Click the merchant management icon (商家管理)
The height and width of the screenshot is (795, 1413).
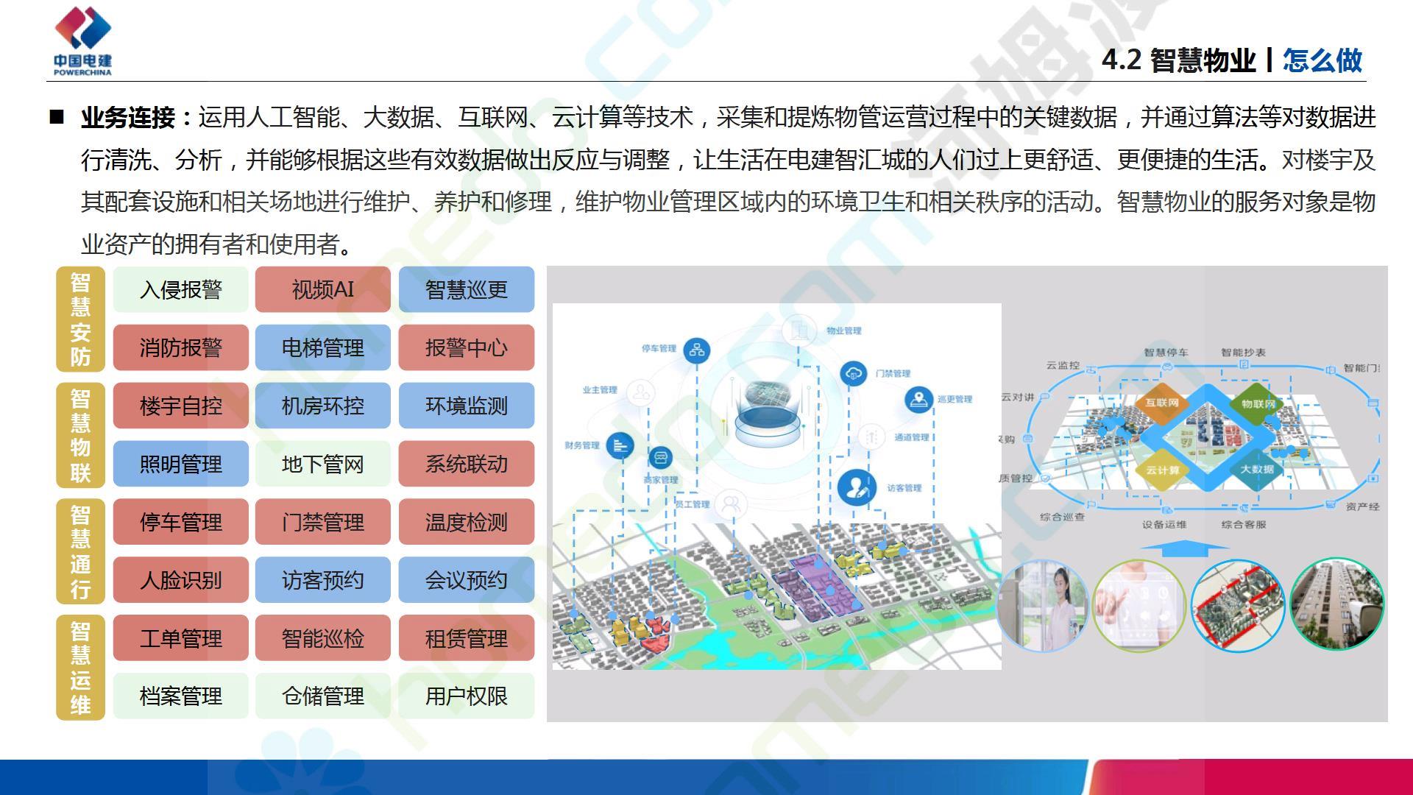click(660, 458)
